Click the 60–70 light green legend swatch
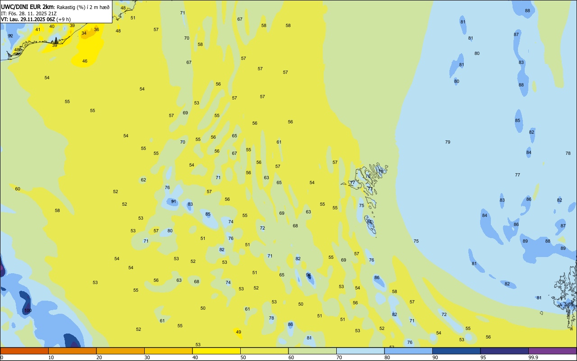 (x=312, y=351)
